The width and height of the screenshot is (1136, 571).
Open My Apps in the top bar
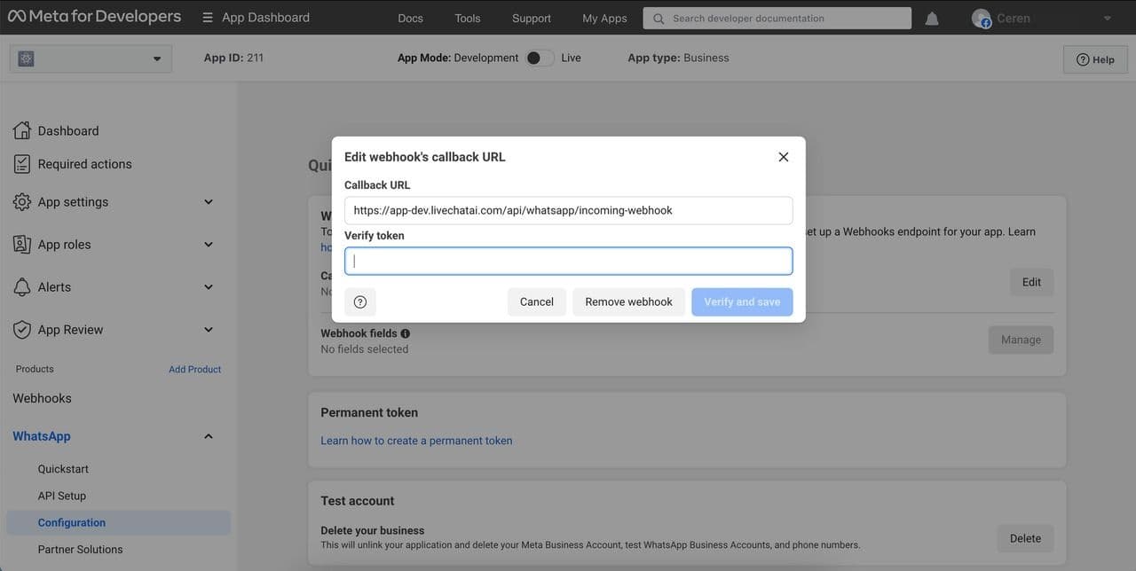pos(604,18)
